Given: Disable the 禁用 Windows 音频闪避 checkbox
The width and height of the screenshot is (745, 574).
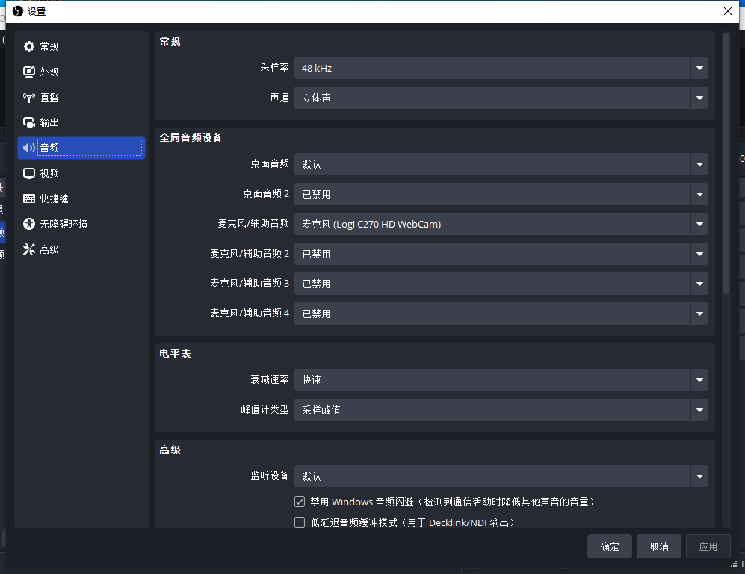Looking at the screenshot, I should pos(300,502).
